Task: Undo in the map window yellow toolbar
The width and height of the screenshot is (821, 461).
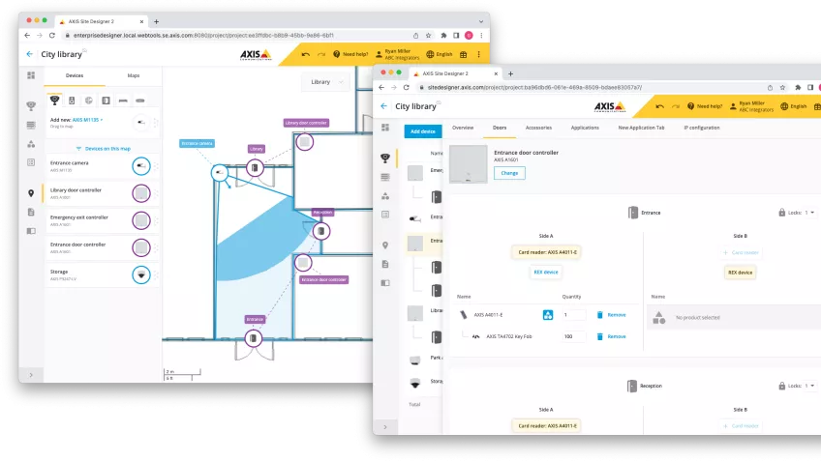Action: [x=306, y=54]
